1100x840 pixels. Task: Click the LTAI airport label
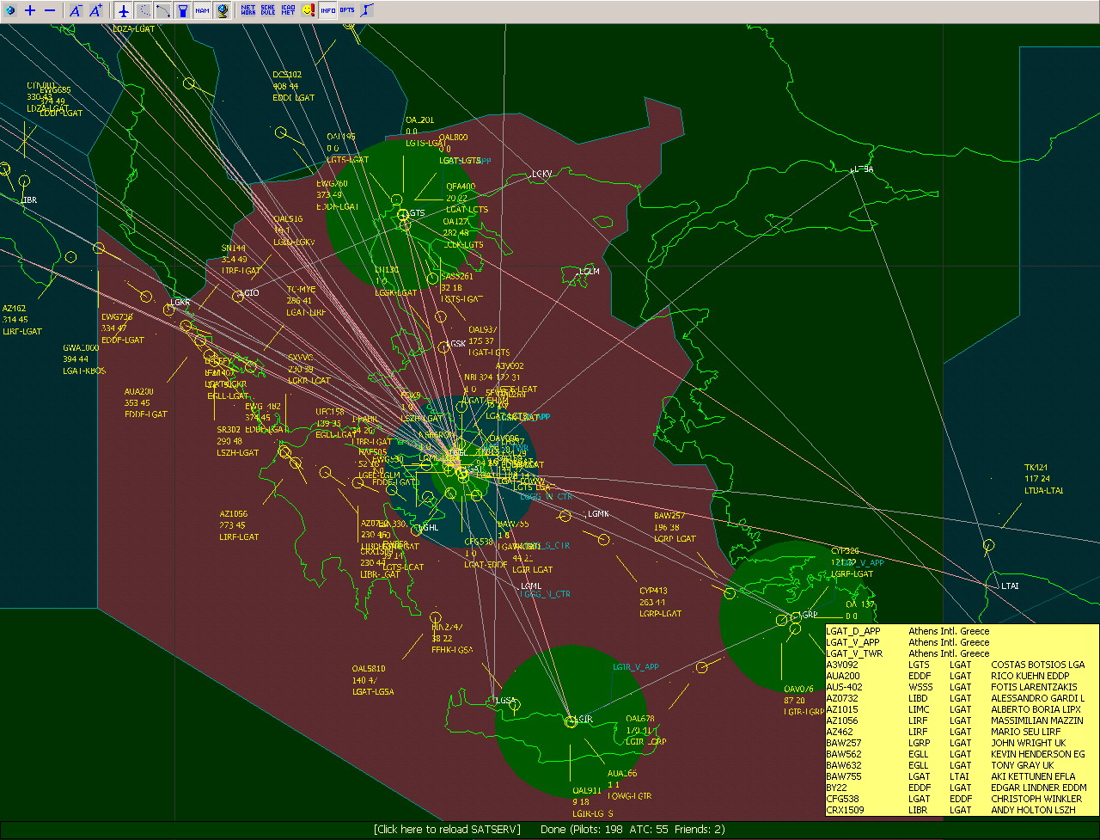coord(1010,586)
